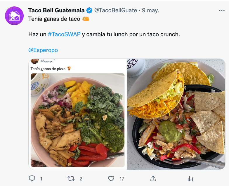The width and height of the screenshot is (229, 186).
Task: Click the tweet text about taco crunch
Action: pyautogui.click(x=104, y=35)
